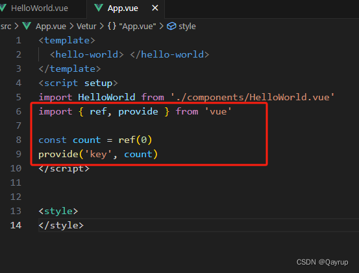Click provide inside import braces

point(138,112)
